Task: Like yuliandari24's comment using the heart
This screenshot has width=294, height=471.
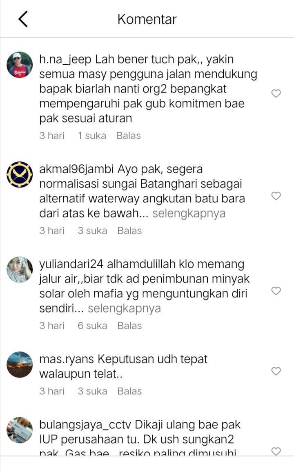Action: [x=276, y=291]
